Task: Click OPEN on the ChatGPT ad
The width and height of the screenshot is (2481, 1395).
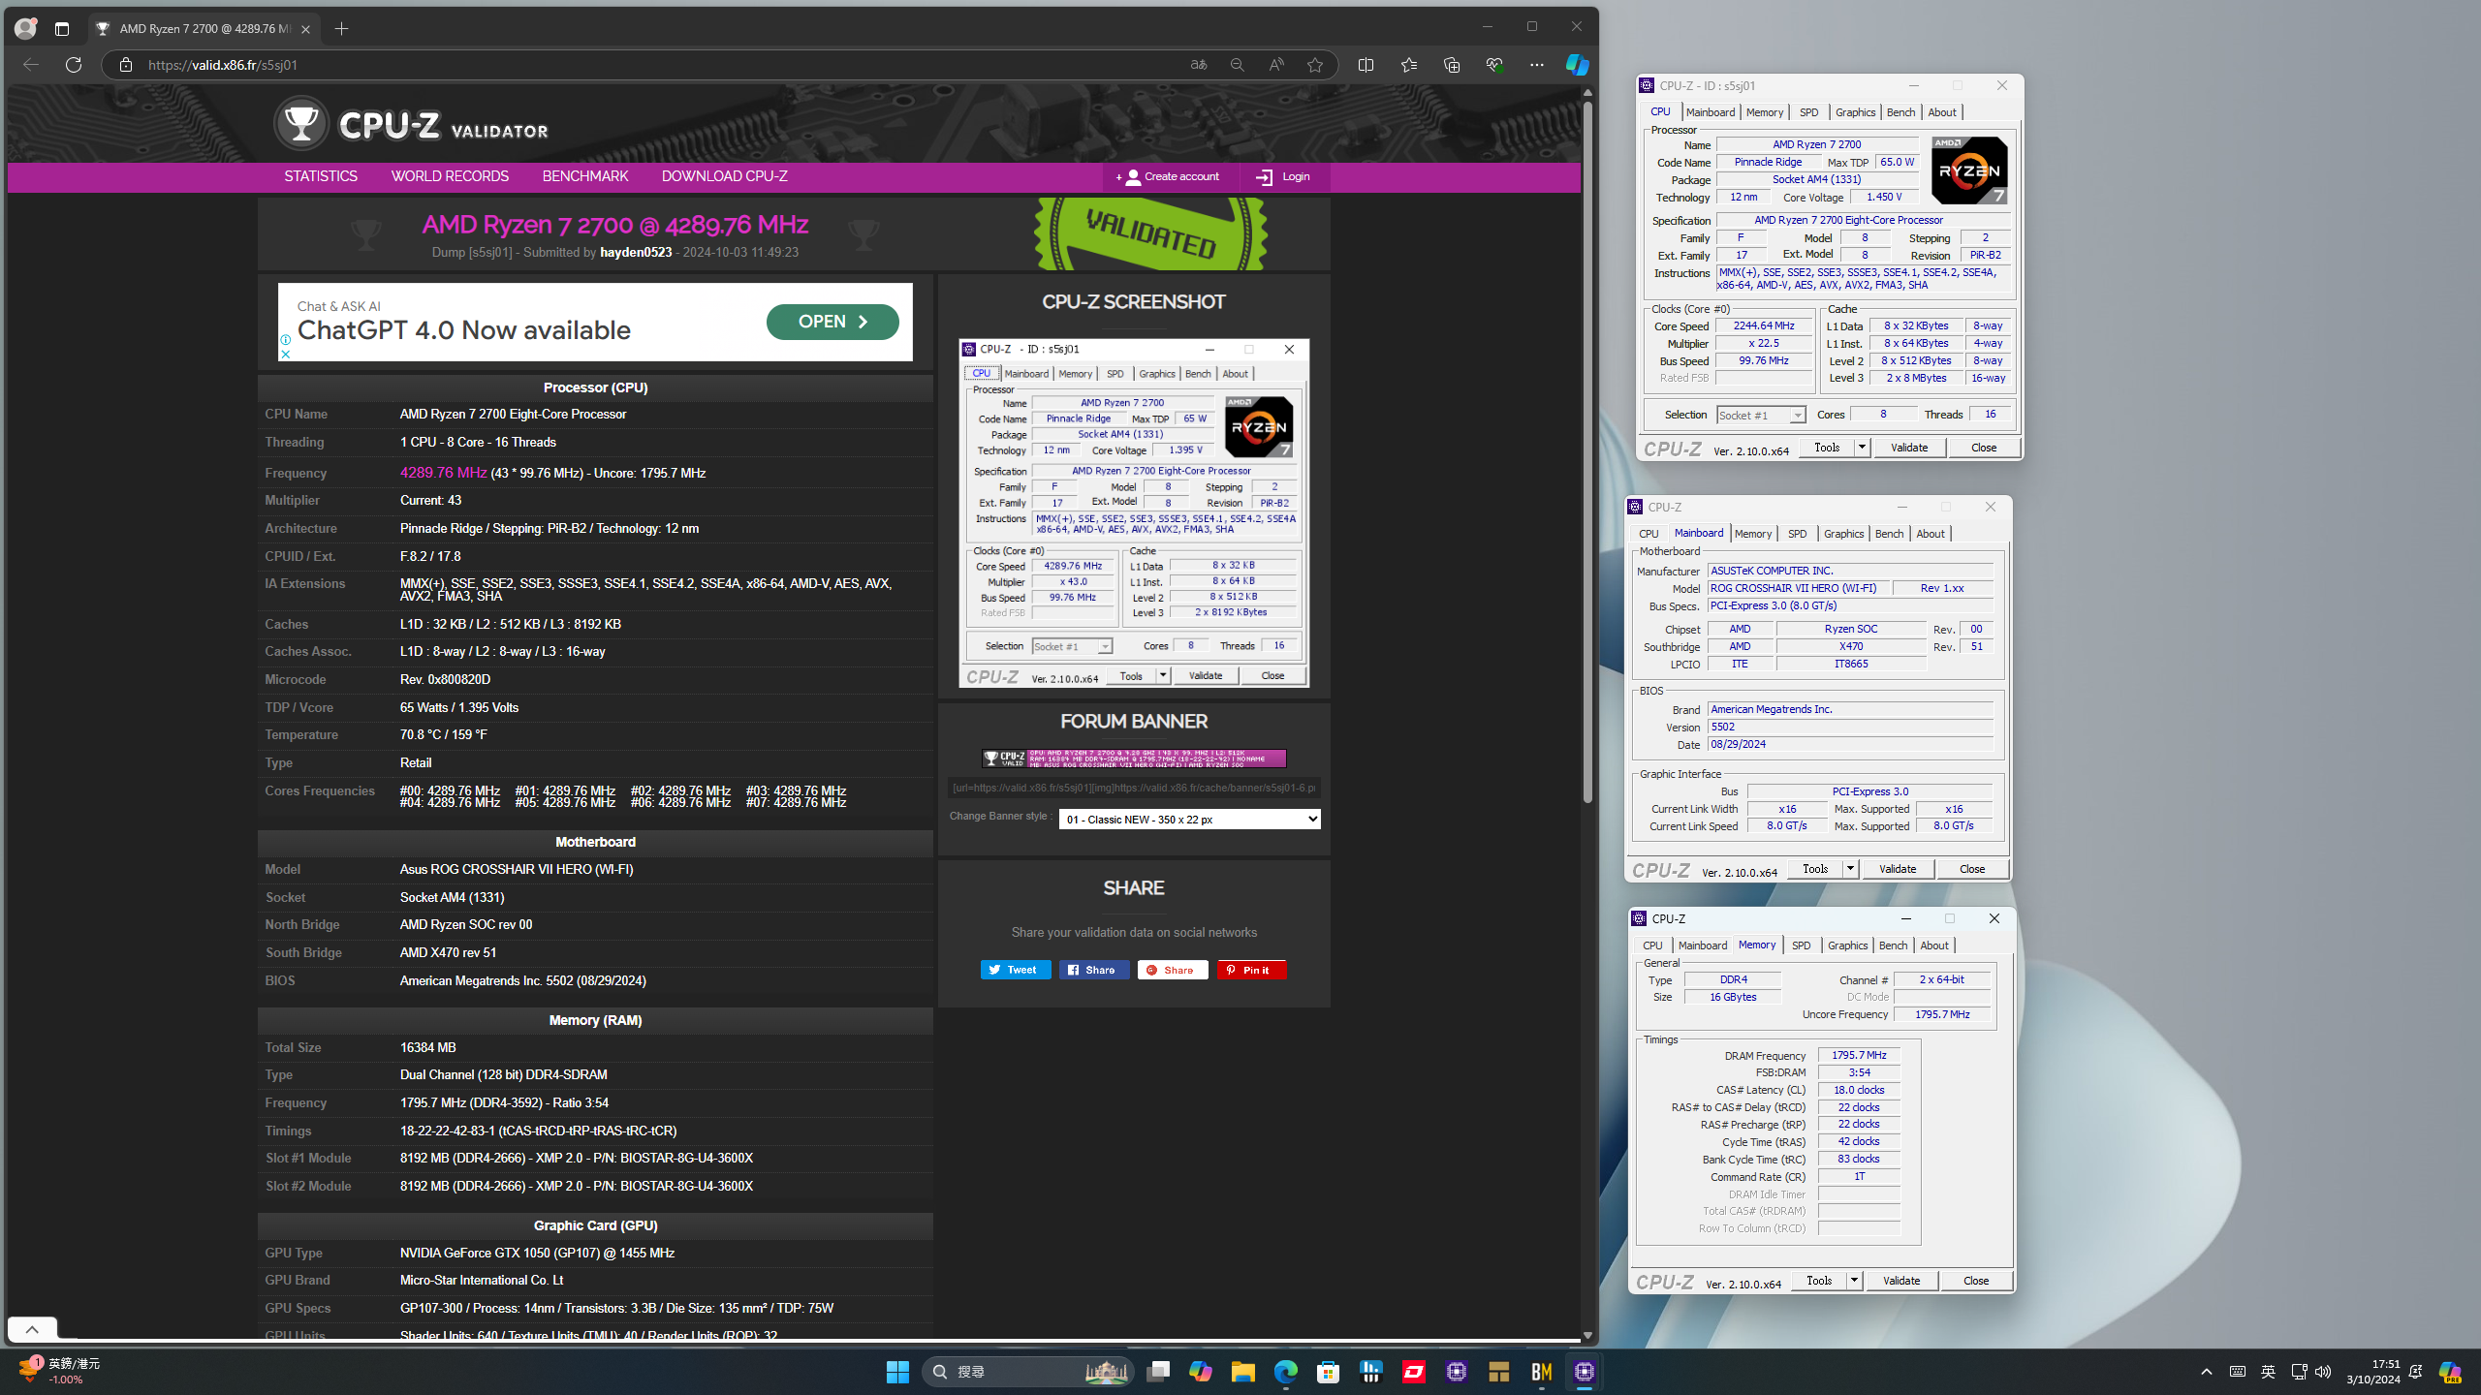Action: point(832,322)
